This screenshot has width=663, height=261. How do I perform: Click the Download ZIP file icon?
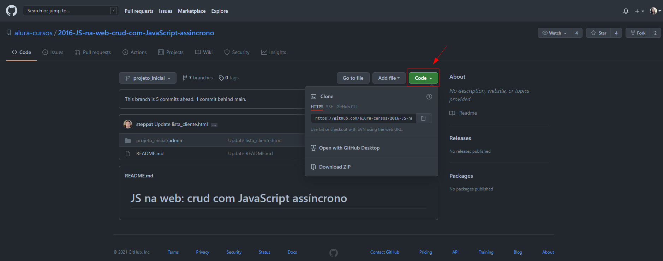(313, 167)
